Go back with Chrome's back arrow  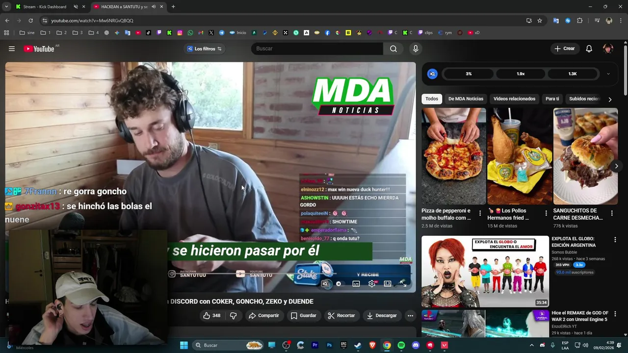(7, 21)
